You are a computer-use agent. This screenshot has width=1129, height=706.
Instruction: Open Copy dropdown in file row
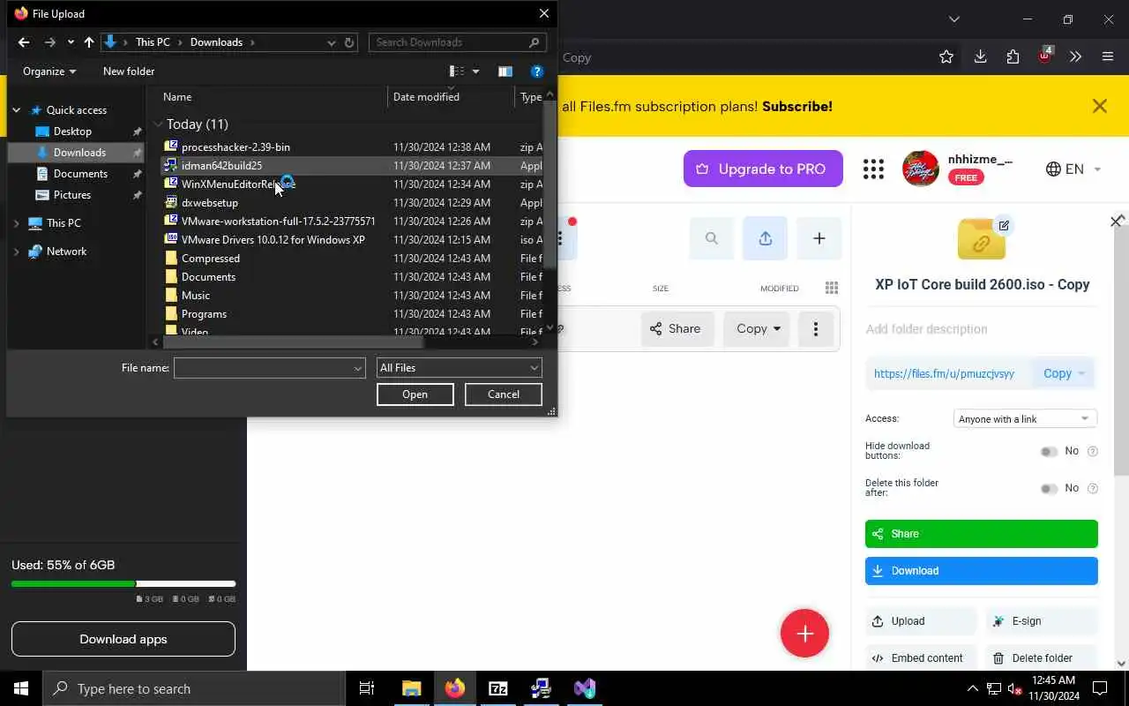click(757, 329)
